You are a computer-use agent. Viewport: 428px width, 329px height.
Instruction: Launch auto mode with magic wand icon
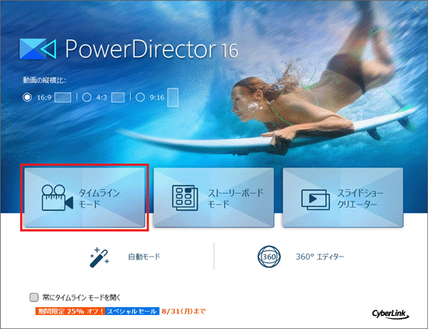100,257
